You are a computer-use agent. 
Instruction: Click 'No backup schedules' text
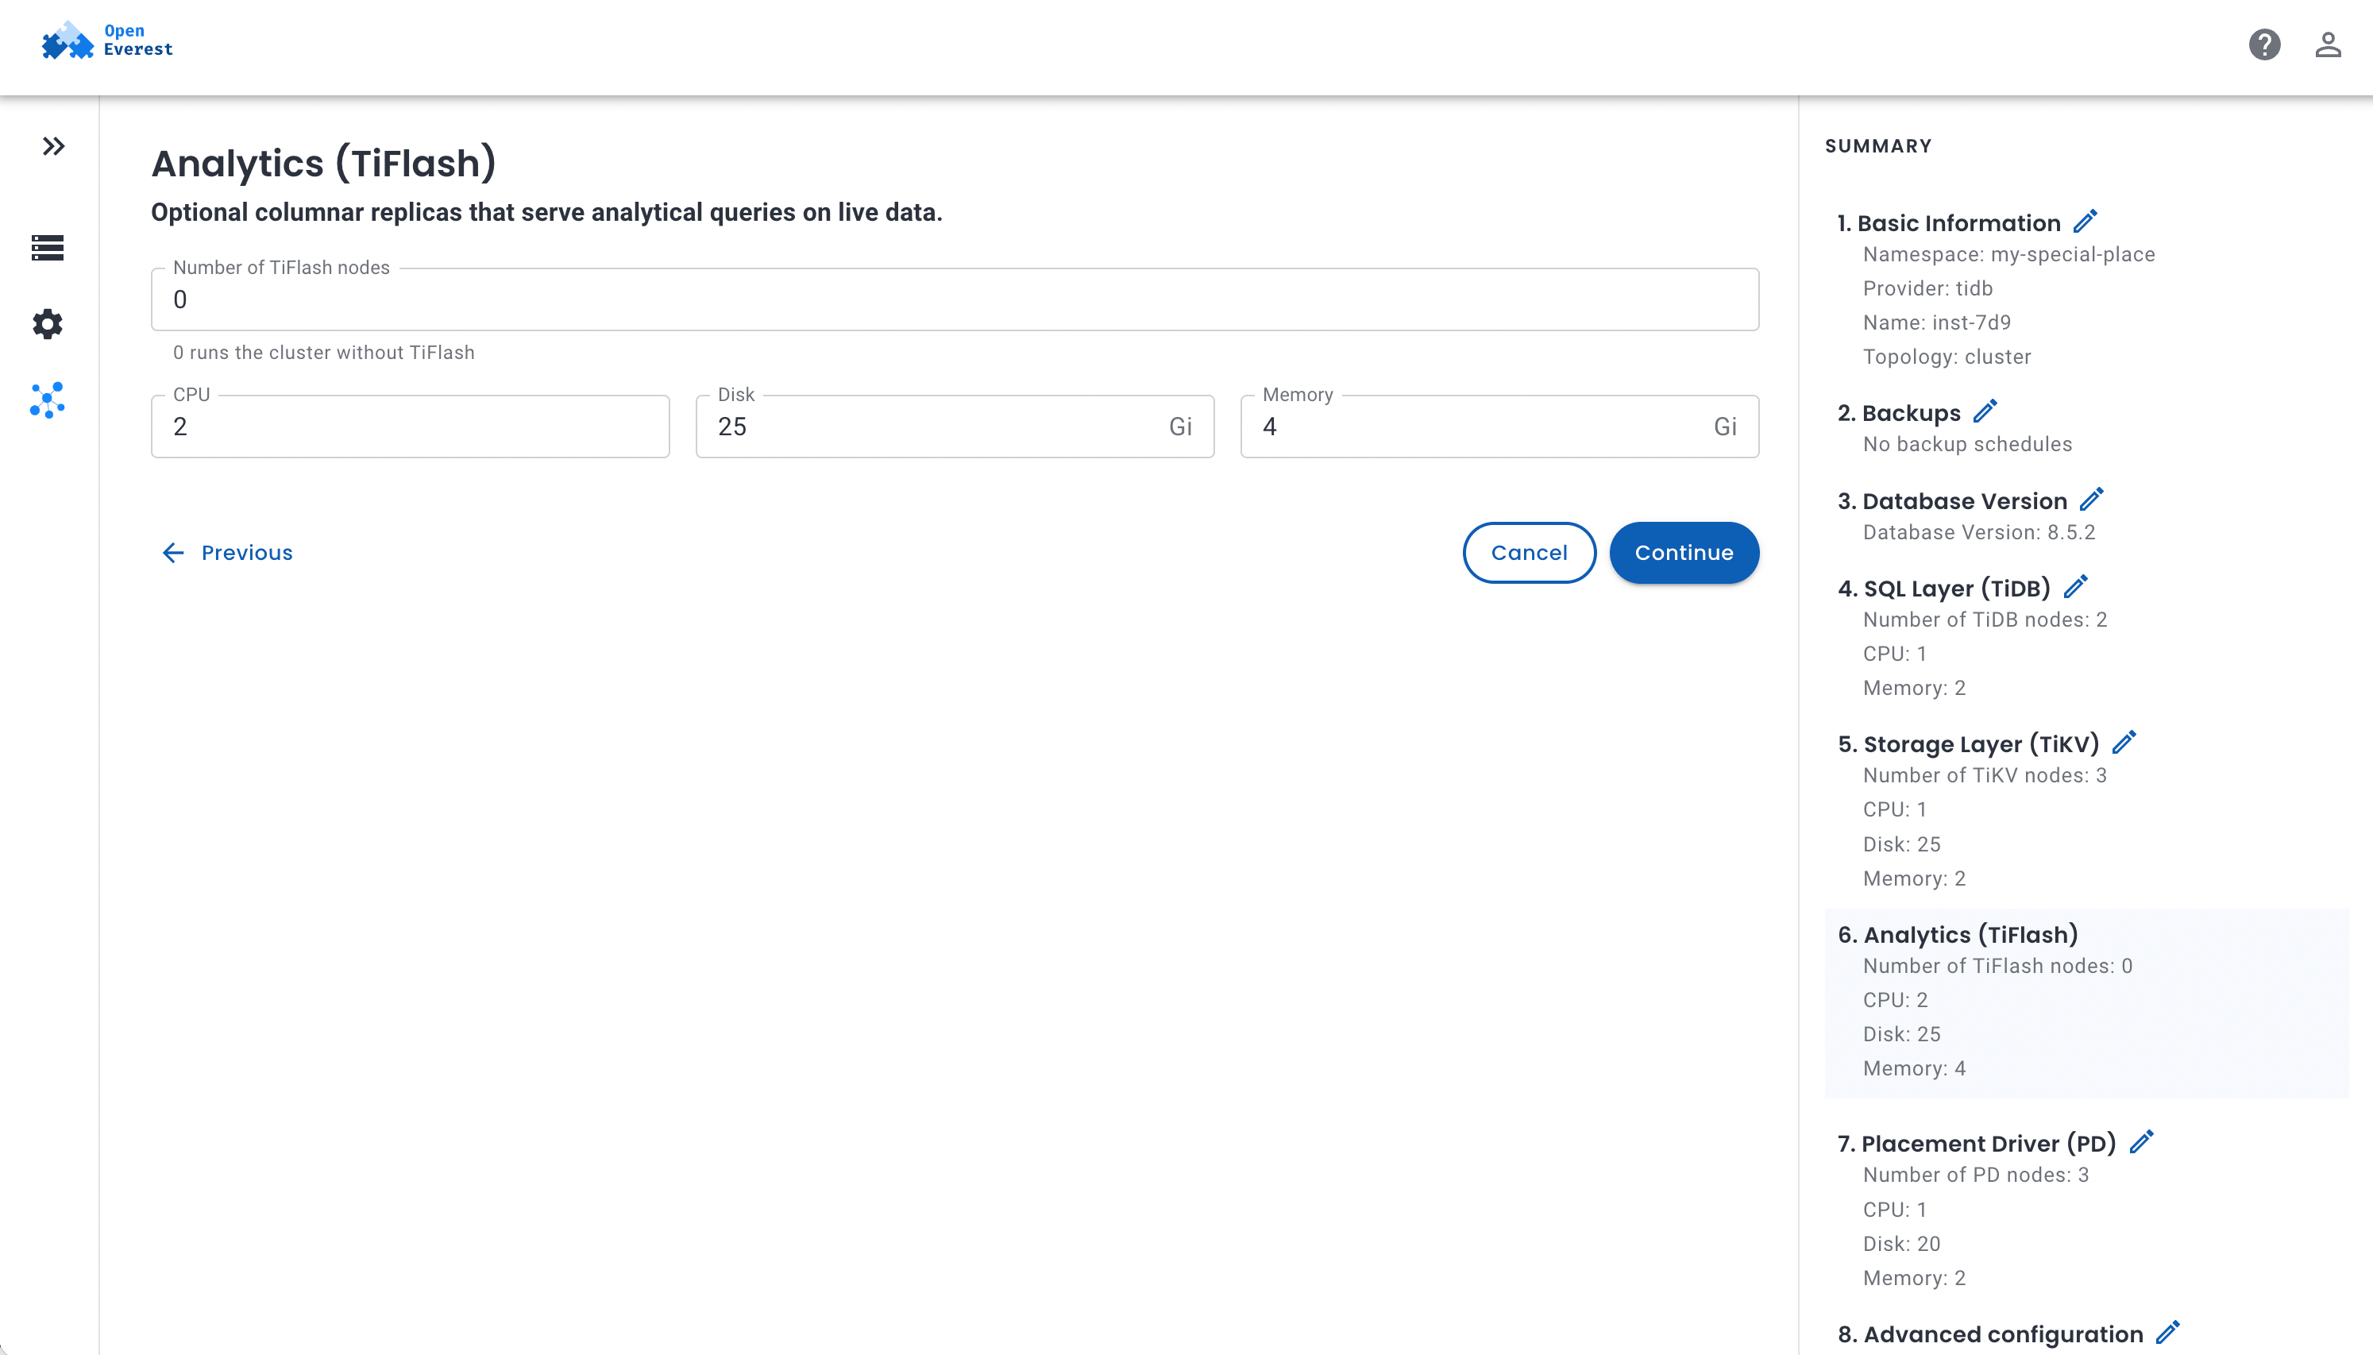[1967, 445]
